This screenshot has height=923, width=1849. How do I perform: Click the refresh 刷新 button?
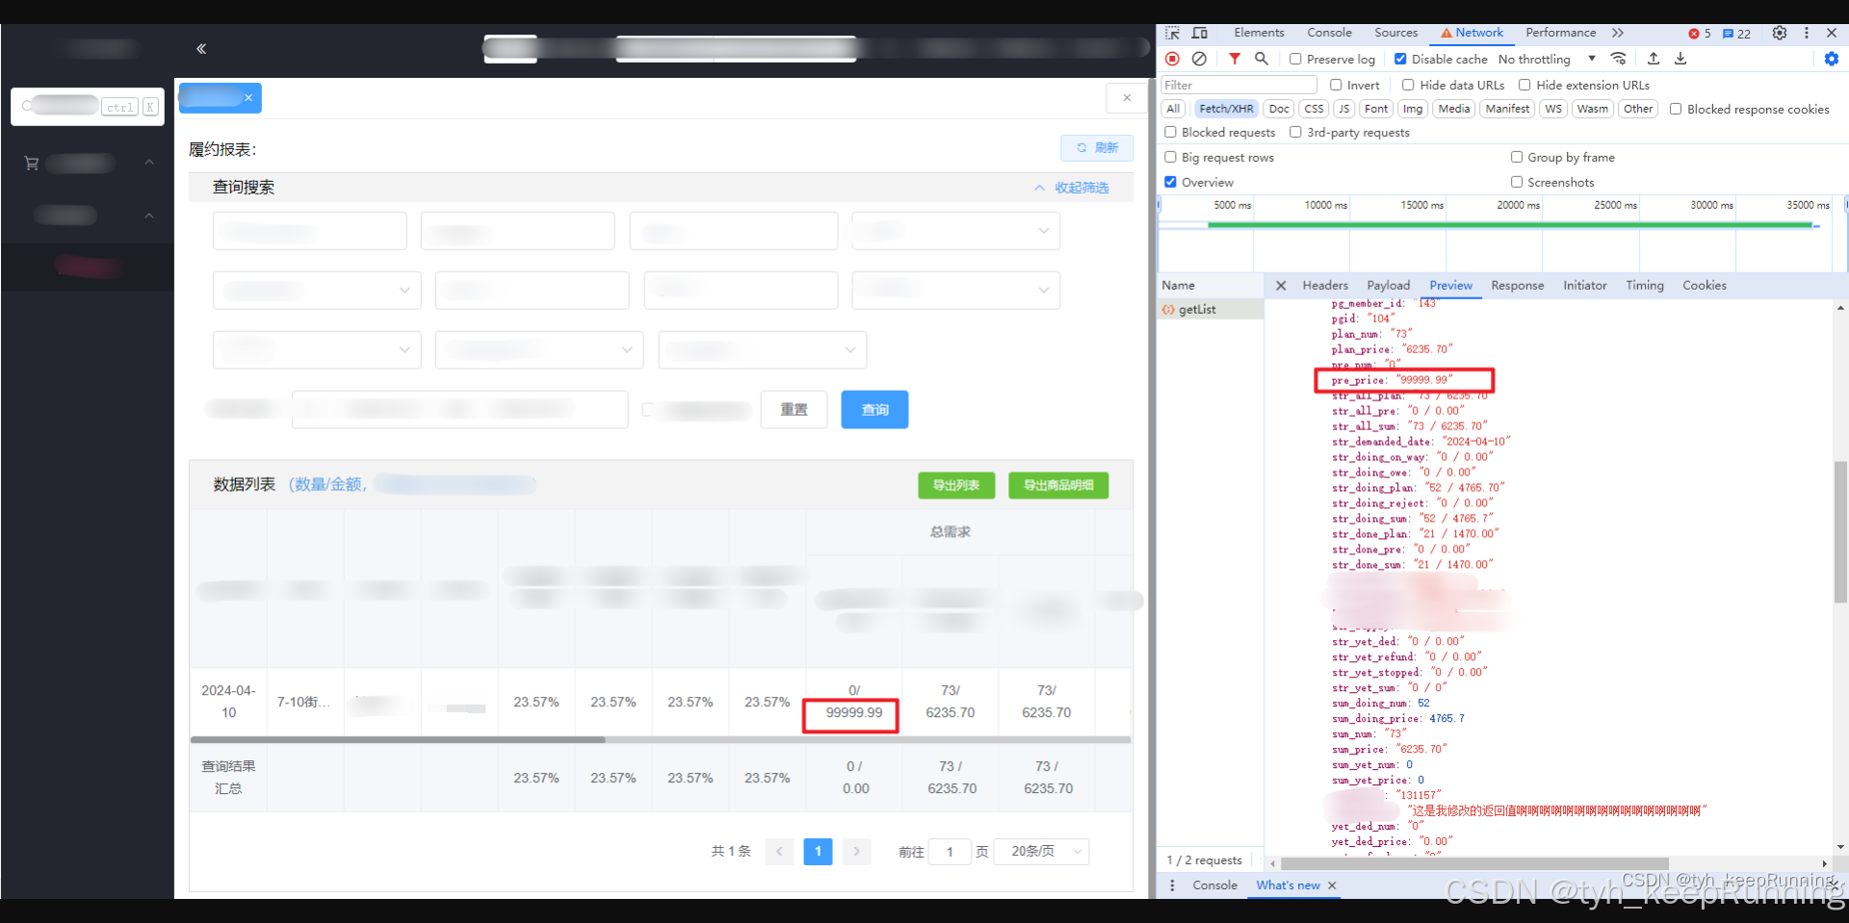tap(1097, 147)
